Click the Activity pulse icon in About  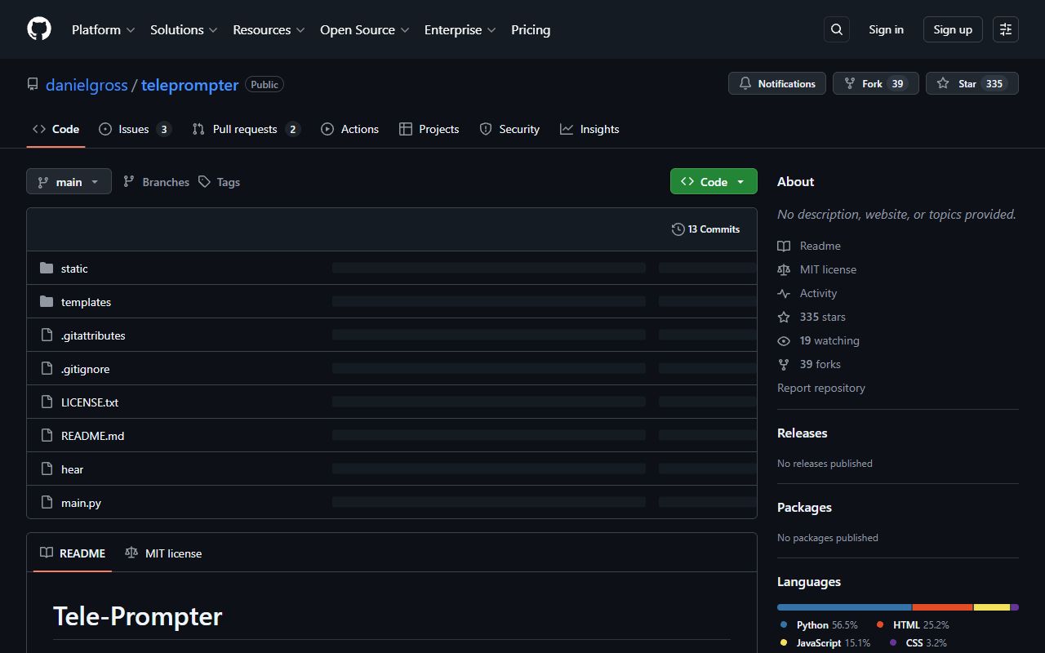click(x=784, y=293)
